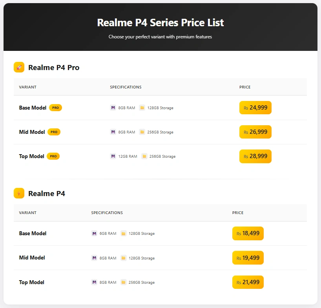Click 8GB RAM text in P4 Mid Model row
The width and height of the screenshot is (321, 308).
[x=108, y=258]
